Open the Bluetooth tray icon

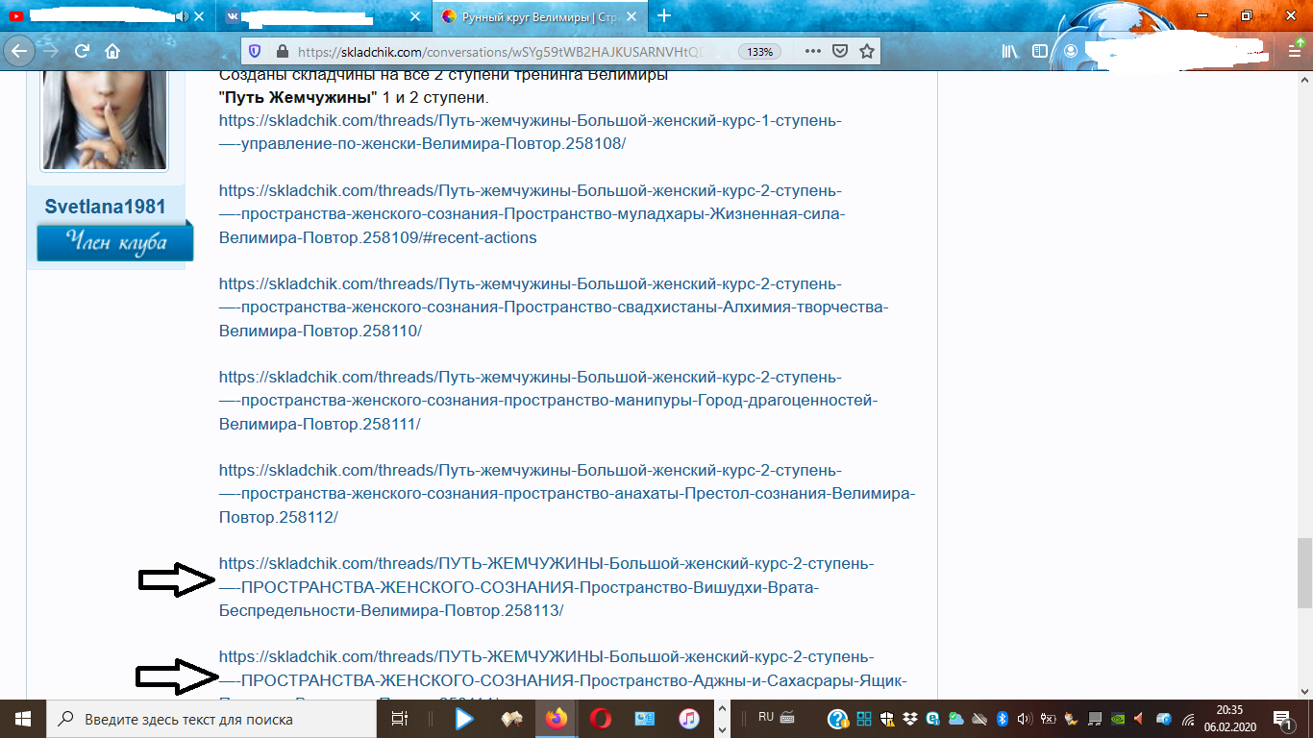pos(1002,720)
